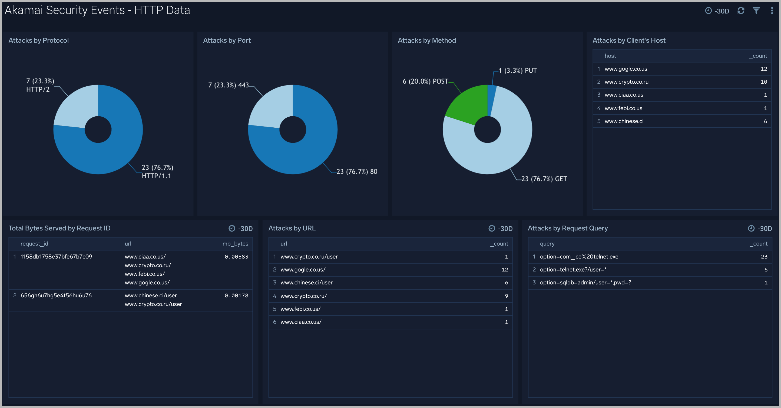Image resolution: width=781 pixels, height=408 pixels.
Task: Open the three-dot options menu top right
Action: pos(772,11)
